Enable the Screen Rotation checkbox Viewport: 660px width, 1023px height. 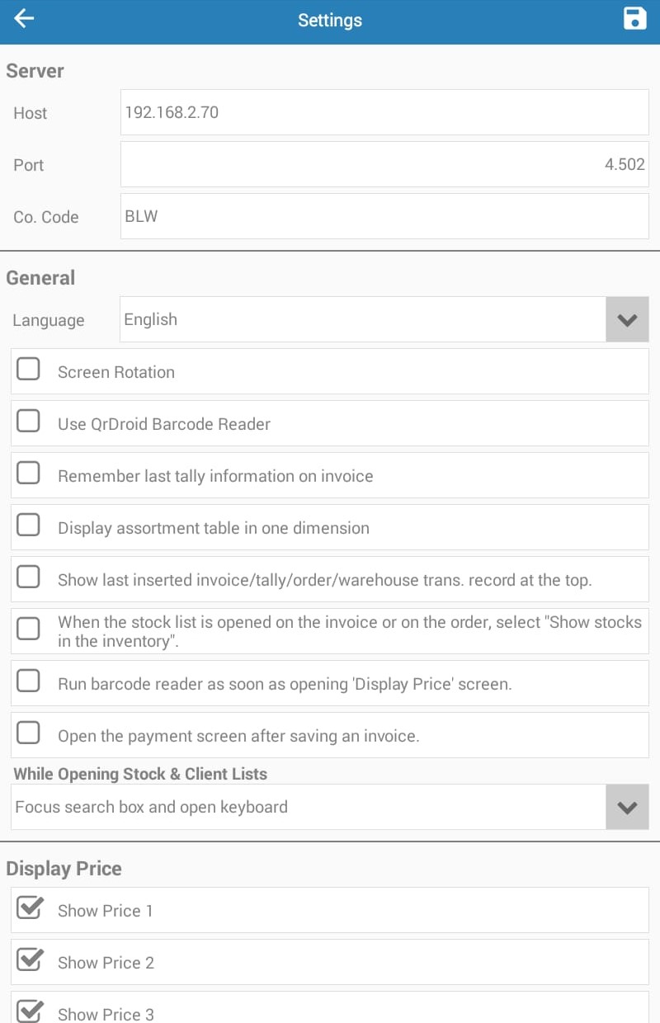[28, 370]
